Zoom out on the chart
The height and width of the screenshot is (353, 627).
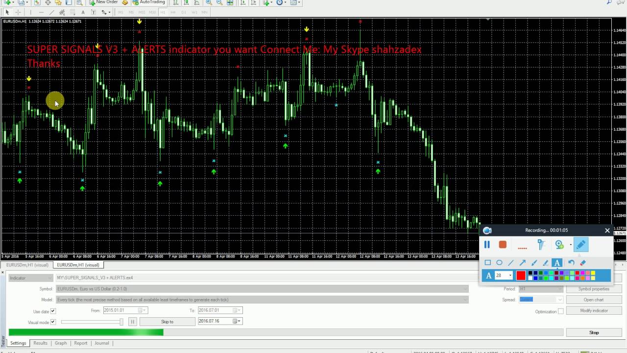[219, 2]
